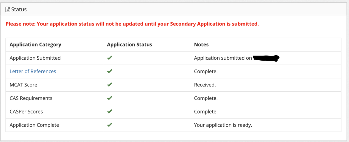Select the Application Submitted row label
Viewport: 349px width, 142px height.
(x=35, y=58)
